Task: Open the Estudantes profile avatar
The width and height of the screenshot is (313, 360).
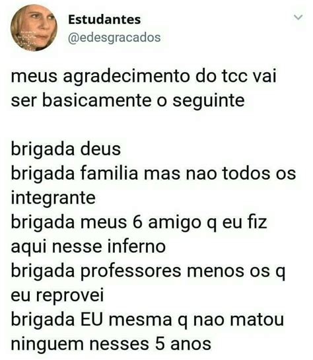Action: point(34,28)
